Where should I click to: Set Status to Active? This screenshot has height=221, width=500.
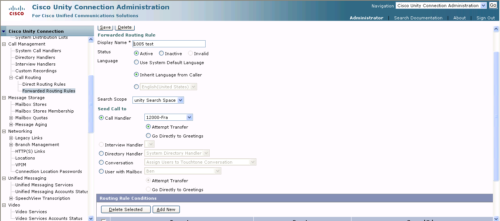point(136,53)
